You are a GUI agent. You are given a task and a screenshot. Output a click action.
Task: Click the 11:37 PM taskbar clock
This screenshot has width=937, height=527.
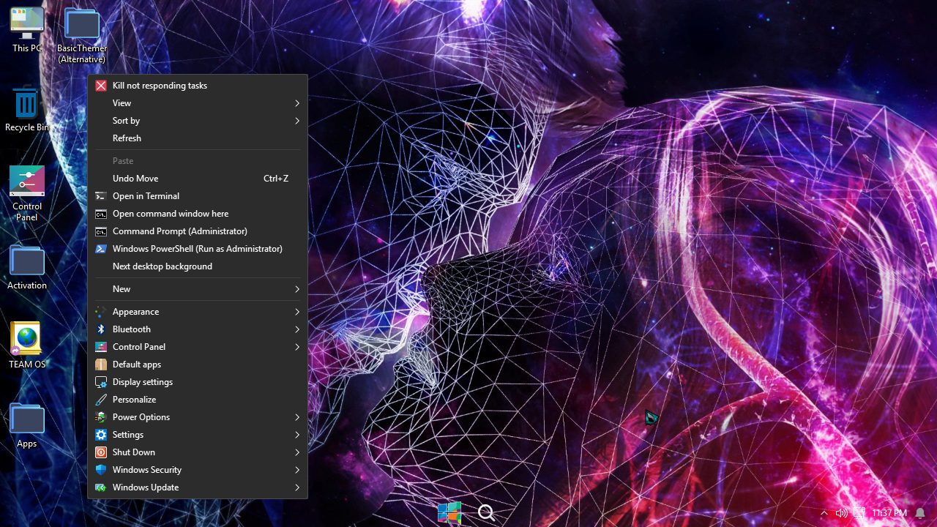click(x=889, y=513)
